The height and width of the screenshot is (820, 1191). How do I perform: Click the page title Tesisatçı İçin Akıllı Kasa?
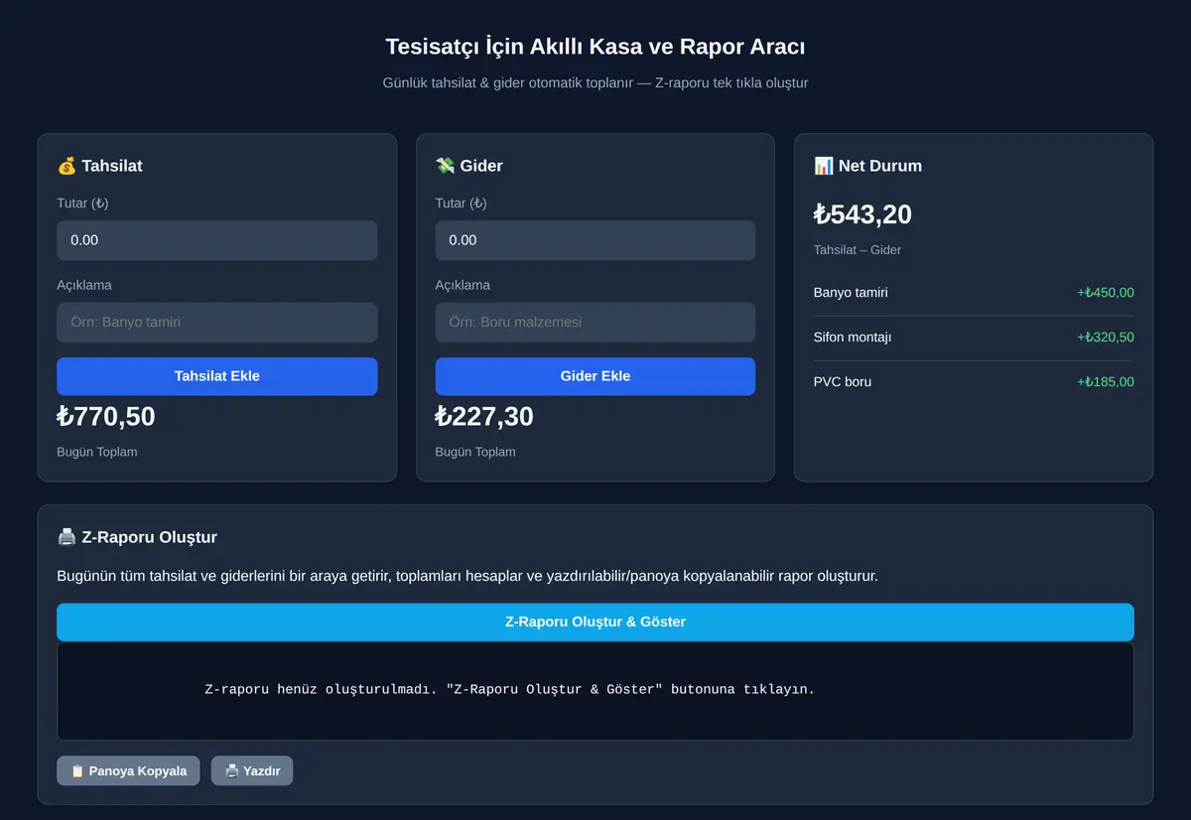pos(595,47)
